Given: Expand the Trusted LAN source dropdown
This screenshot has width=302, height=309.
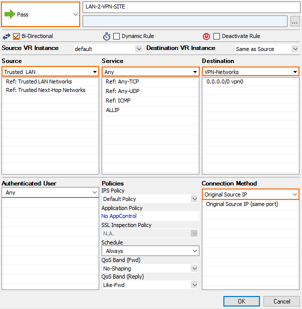Looking at the screenshot, I should tap(50, 71).
